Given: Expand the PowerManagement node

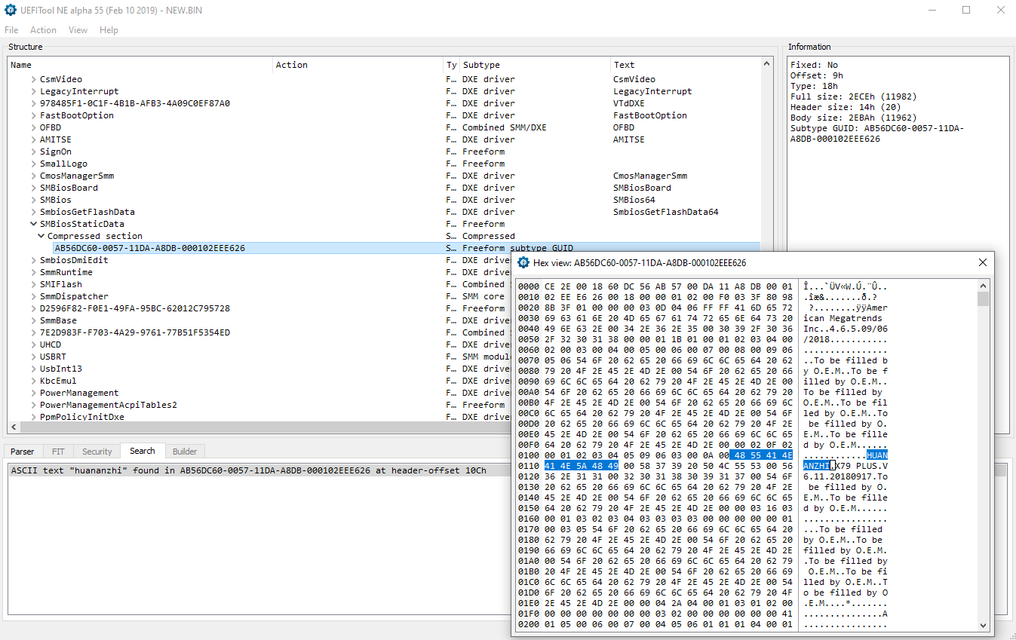Looking at the screenshot, I should click(x=33, y=393).
